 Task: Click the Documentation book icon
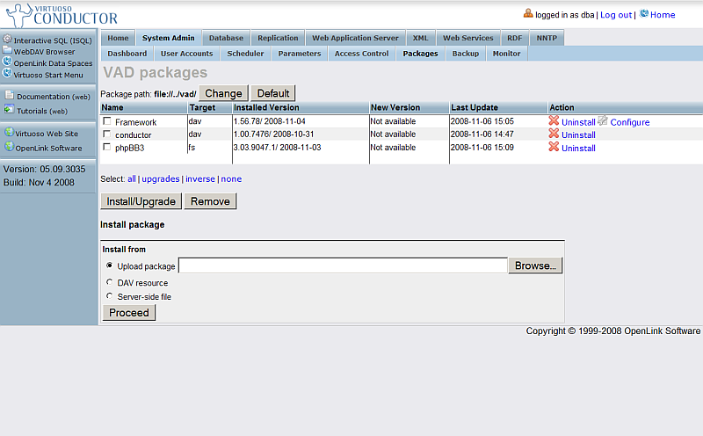point(9,96)
